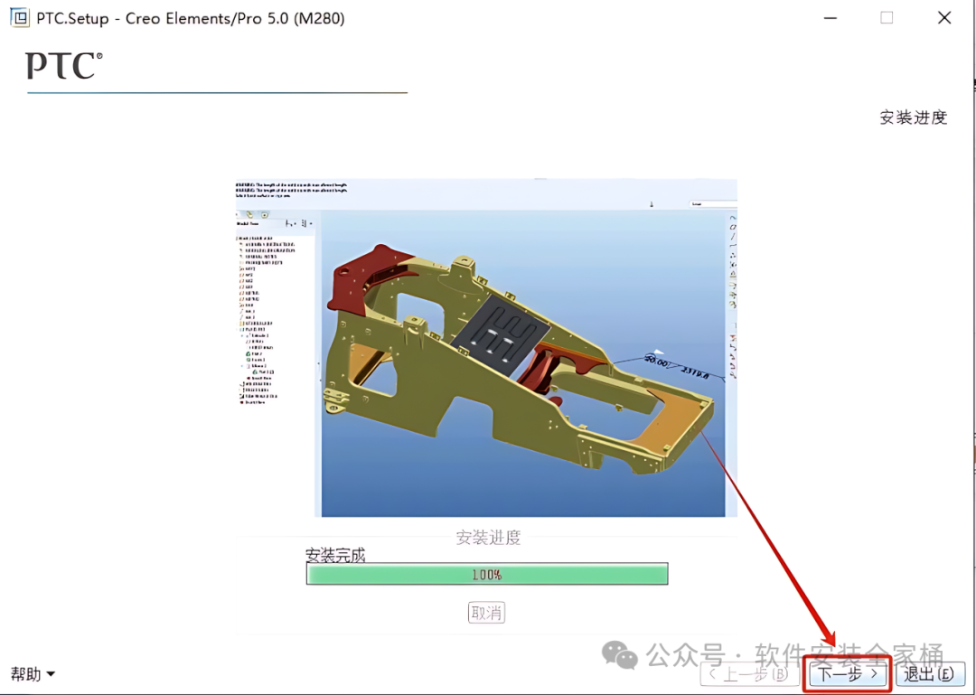Click the PTC logo
This screenshot has width=976, height=695.
(63, 65)
